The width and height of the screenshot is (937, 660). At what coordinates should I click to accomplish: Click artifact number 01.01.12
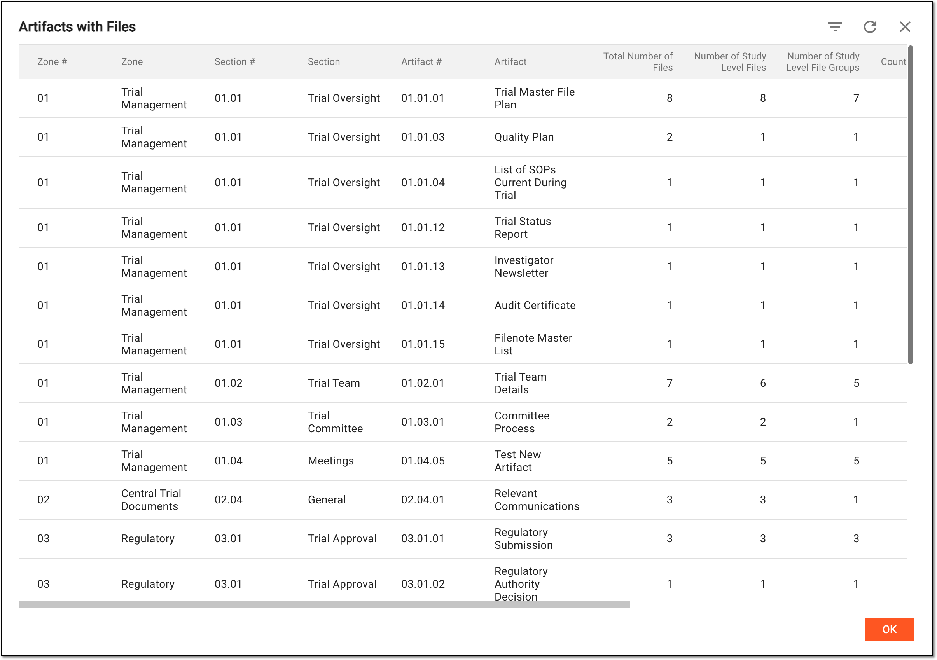(x=423, y=228)
